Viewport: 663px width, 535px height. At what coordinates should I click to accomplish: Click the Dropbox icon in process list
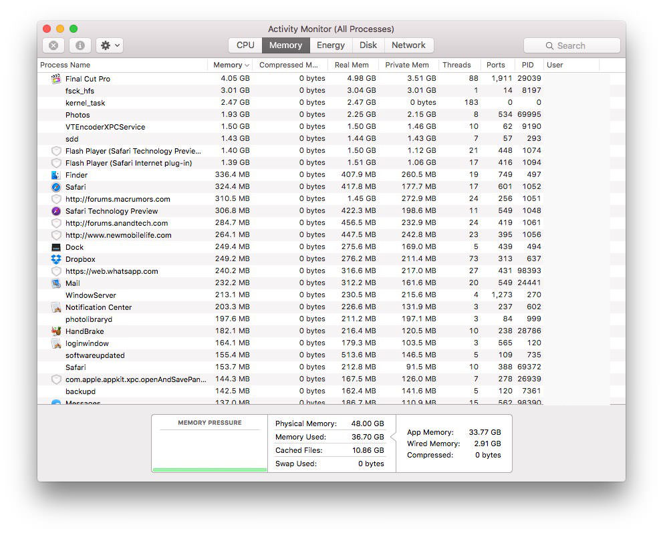(56, 259)
